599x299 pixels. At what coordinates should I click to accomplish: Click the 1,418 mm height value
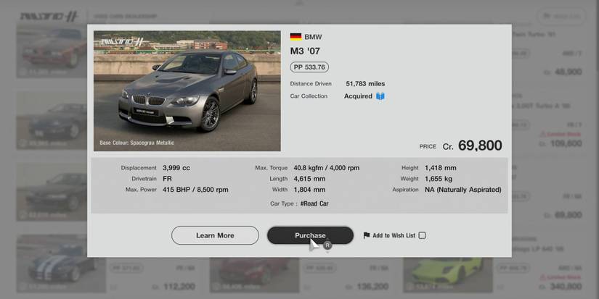click(441, 167)
